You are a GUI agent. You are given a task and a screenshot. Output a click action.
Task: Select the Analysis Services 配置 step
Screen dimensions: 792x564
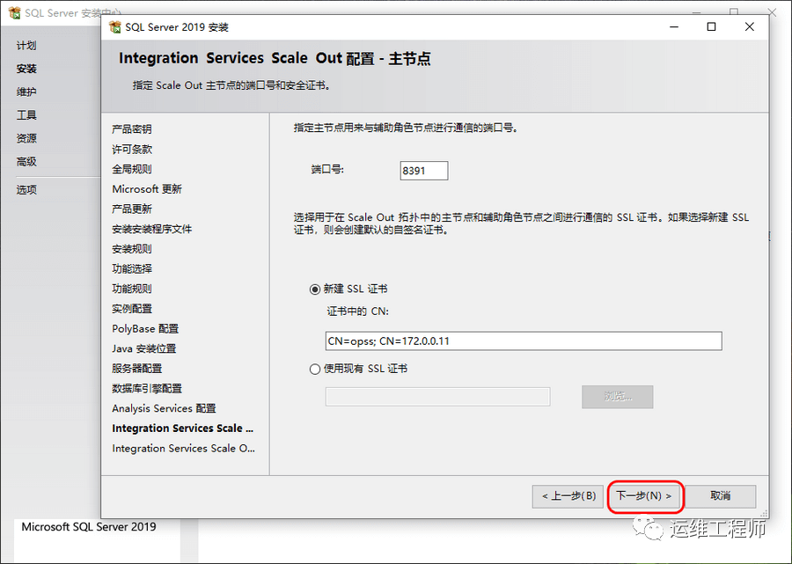click(x=165, y=408)
